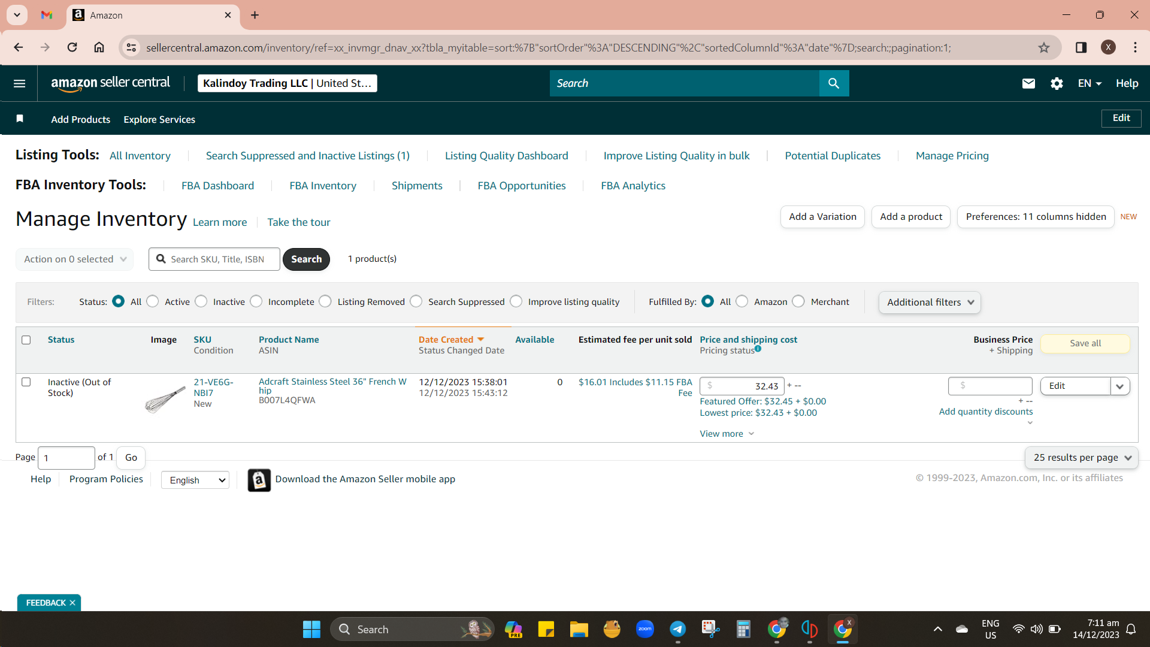1150x647 pixels.
Task: Expand Add quantity discounts
Action: coord(986,412)
